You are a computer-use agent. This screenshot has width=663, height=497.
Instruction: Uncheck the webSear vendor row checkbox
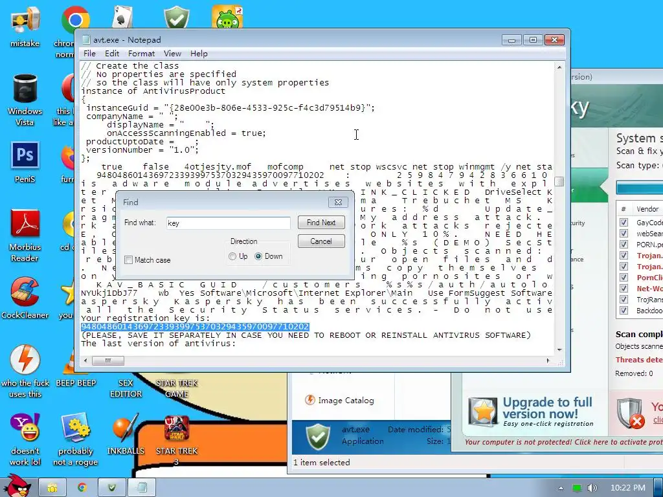(x=624, y=233)
